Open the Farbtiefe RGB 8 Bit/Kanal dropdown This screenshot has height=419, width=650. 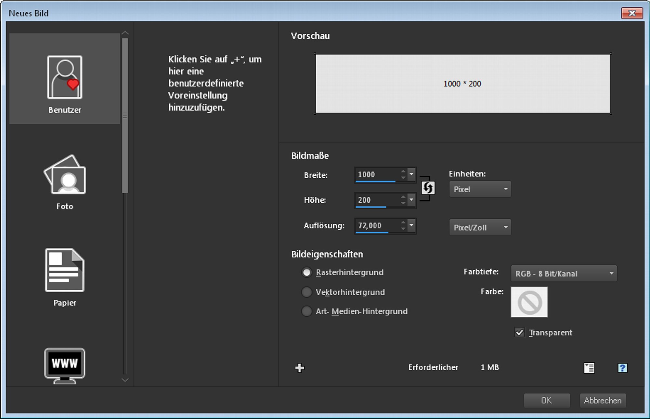tap(564, 273)
